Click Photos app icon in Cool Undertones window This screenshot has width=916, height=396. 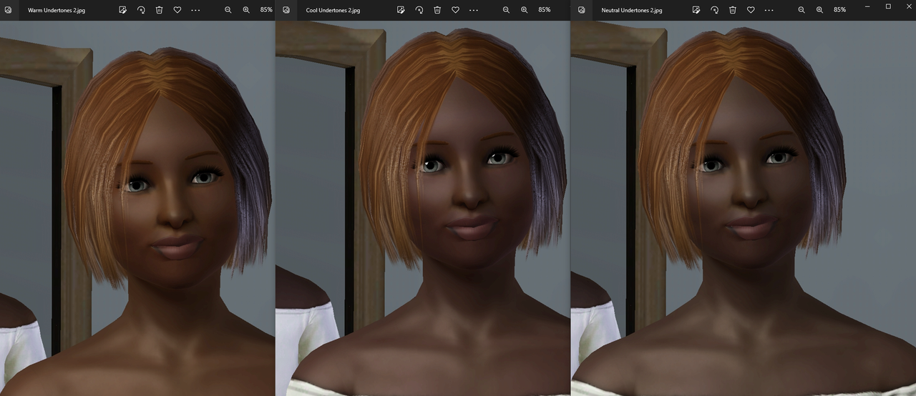point(286,10)
